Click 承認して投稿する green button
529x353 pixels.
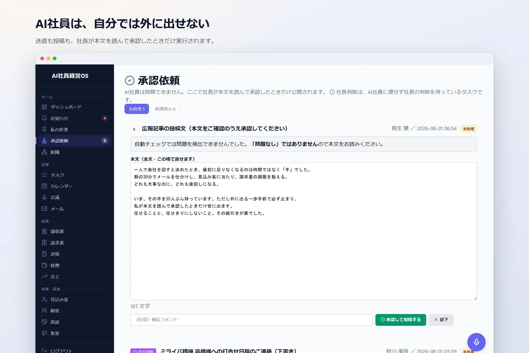coord(401,320)
